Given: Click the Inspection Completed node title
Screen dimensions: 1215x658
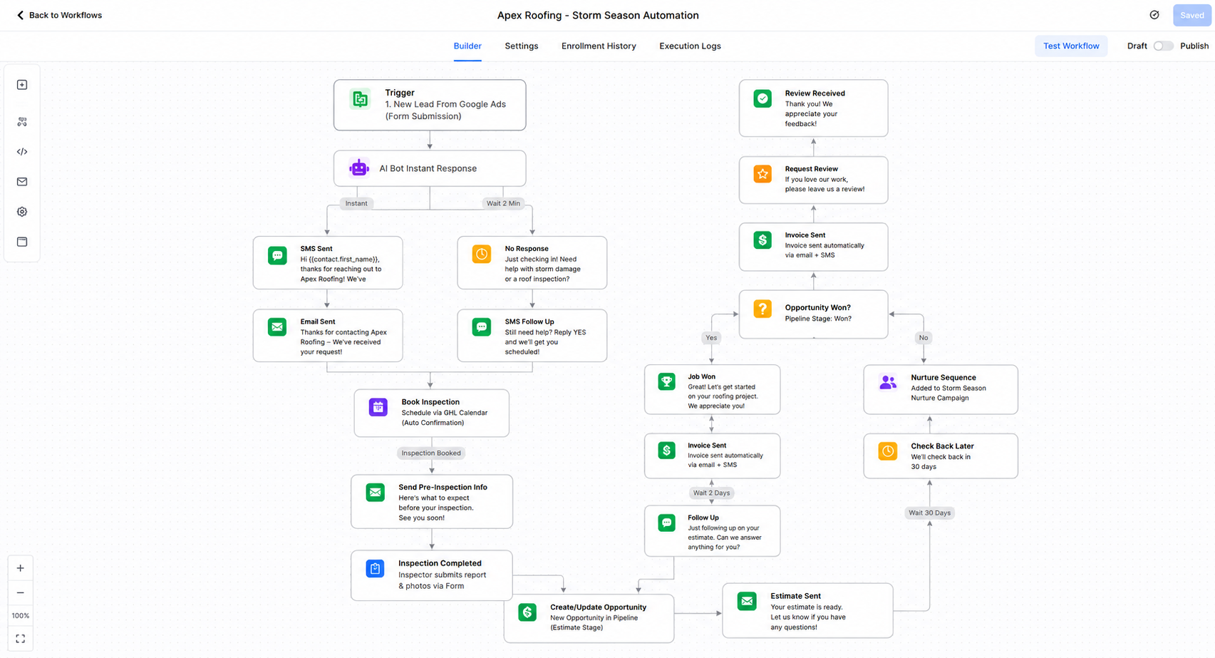Looking at the screenshot, I should point(440,563).
